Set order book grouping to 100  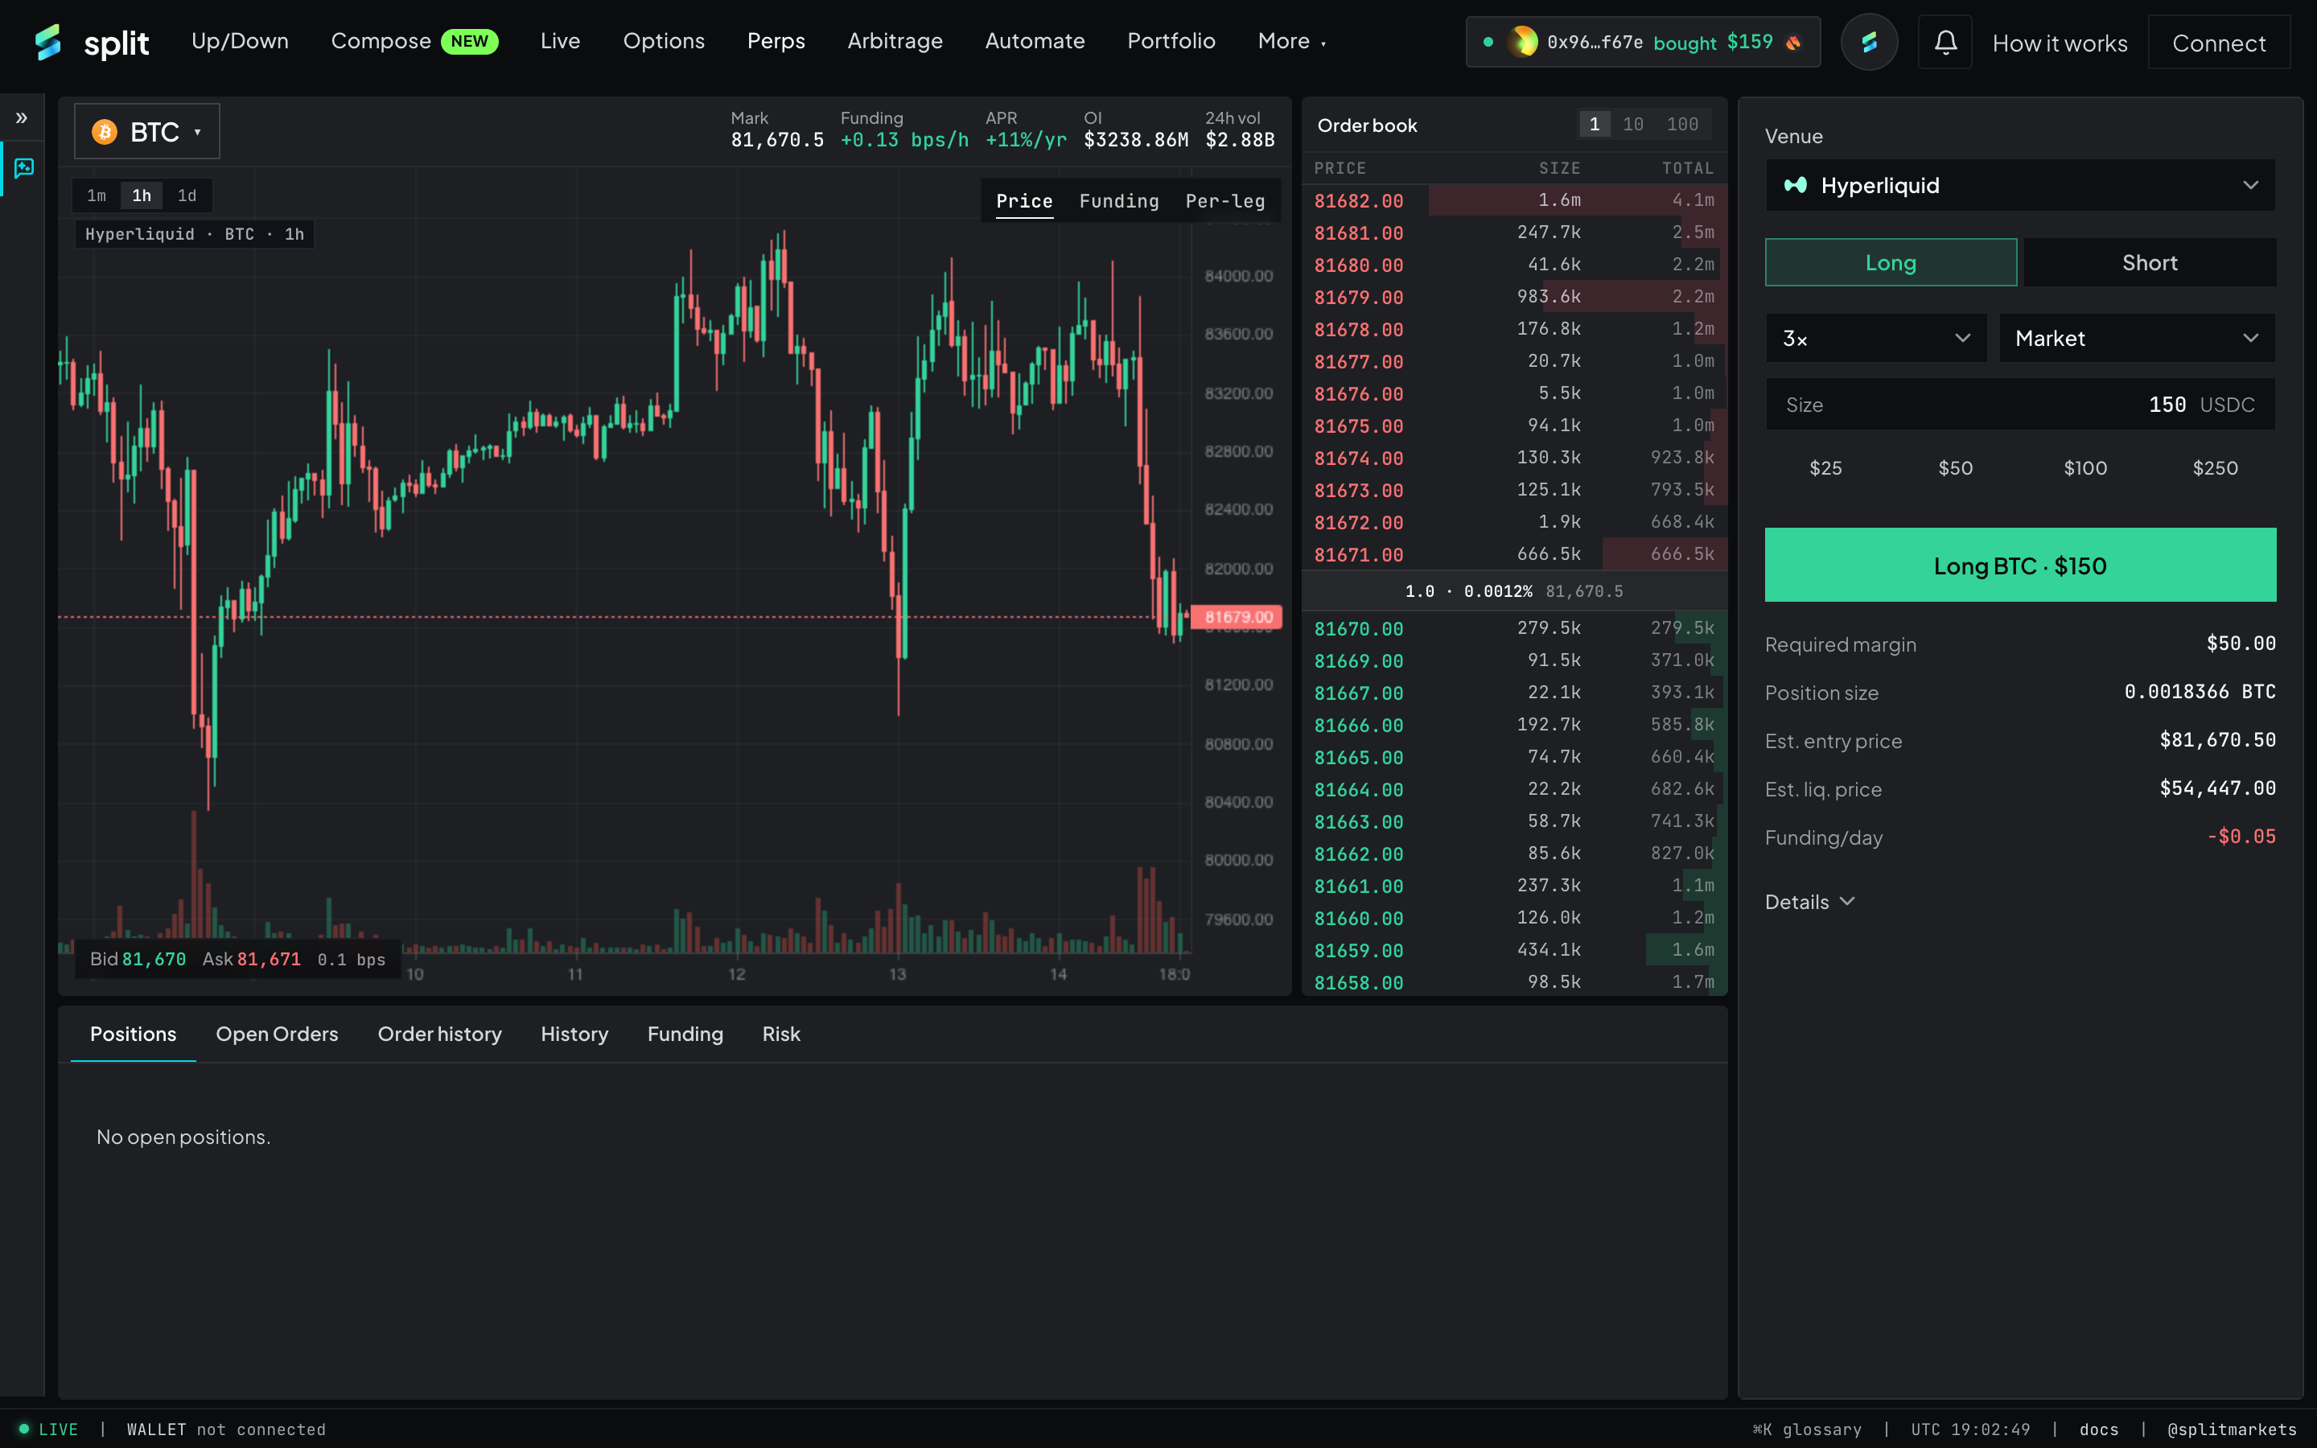[x=1682, y=125]
